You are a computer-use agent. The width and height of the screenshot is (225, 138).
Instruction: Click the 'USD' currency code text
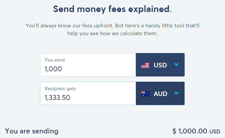[x=160, y=65]
